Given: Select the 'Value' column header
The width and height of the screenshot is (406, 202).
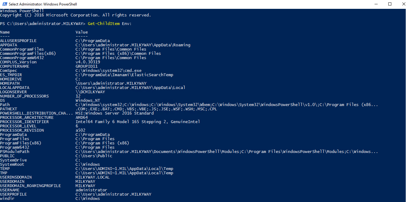Looking at the screenshot, I should (x=82, y=32).
